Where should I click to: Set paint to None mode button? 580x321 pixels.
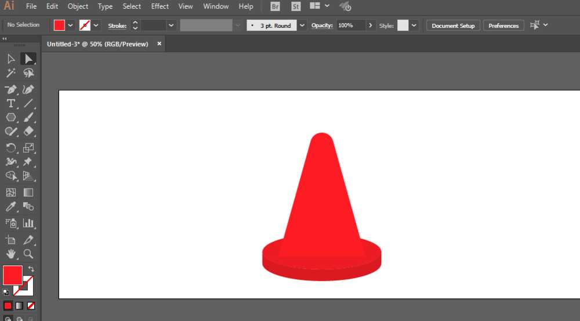[x=31, y=306]
